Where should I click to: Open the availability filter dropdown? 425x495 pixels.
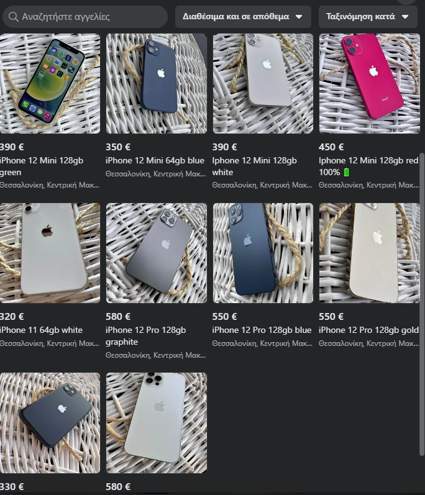pyautogui.click(x=243, y=16)
